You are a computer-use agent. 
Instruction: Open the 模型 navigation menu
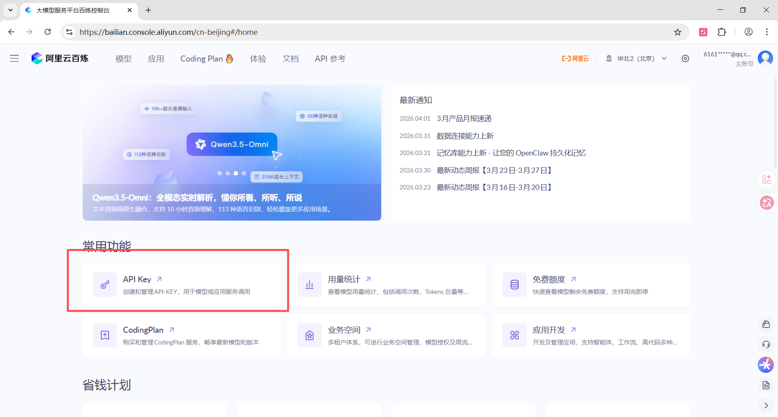[123, 59]
